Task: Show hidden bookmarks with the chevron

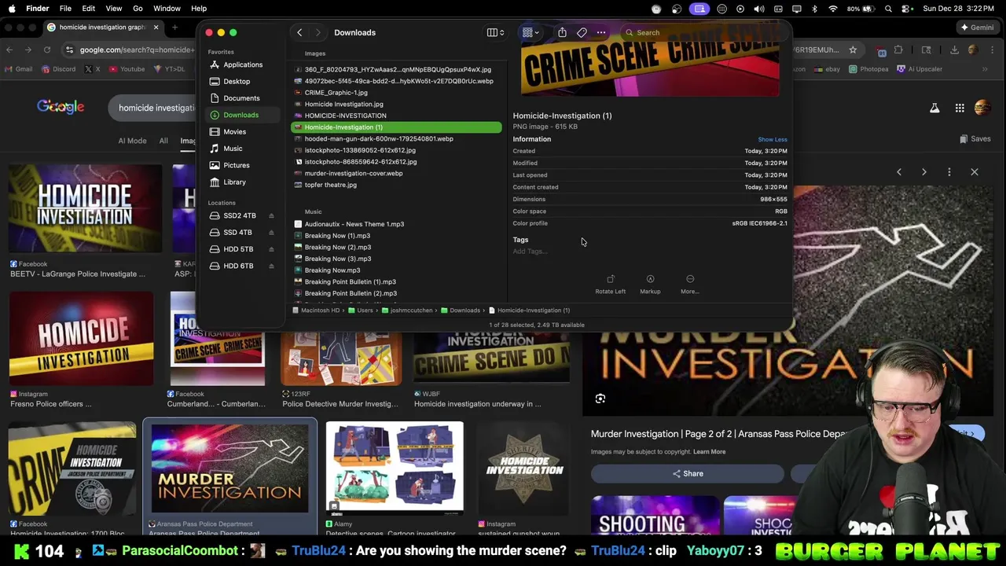Action: click(x=985, y=68)
